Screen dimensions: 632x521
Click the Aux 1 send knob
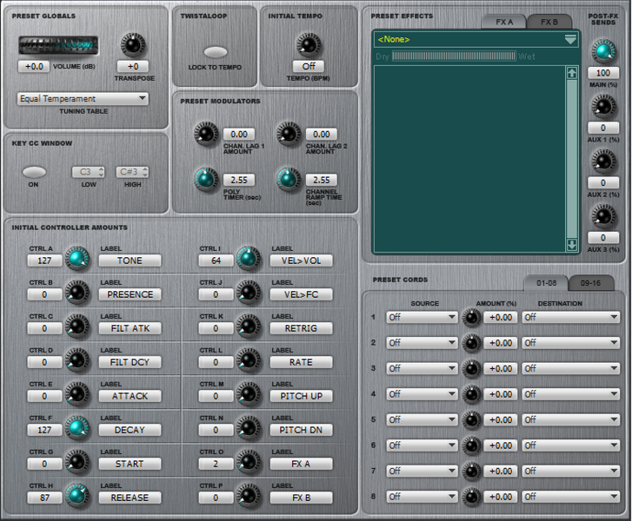(603, 106)
